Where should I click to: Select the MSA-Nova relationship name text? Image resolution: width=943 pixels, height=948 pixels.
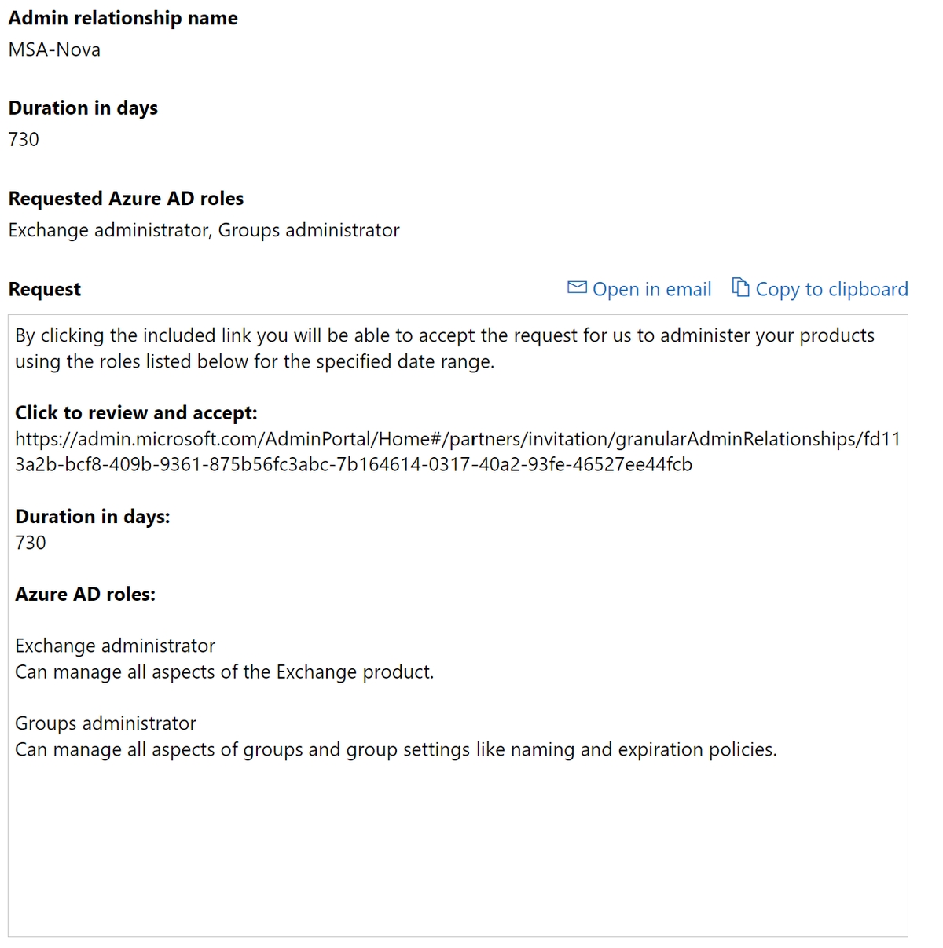click(53, 49)
